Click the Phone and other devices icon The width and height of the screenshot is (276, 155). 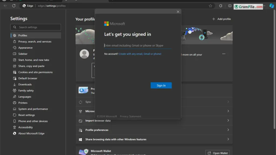pos(15,121)
